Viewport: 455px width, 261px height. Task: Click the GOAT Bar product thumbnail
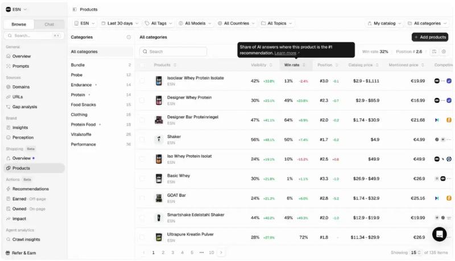[159, 198]
